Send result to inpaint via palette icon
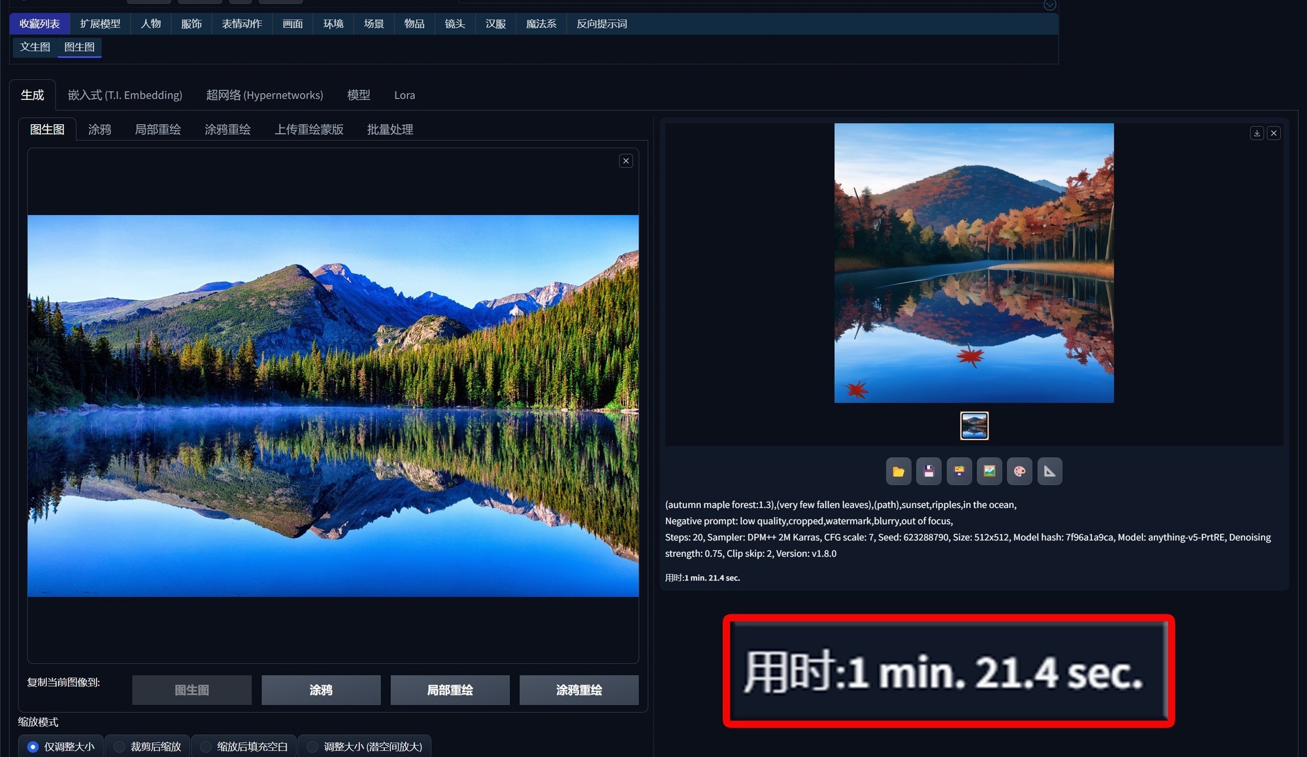 (1019, 471)
